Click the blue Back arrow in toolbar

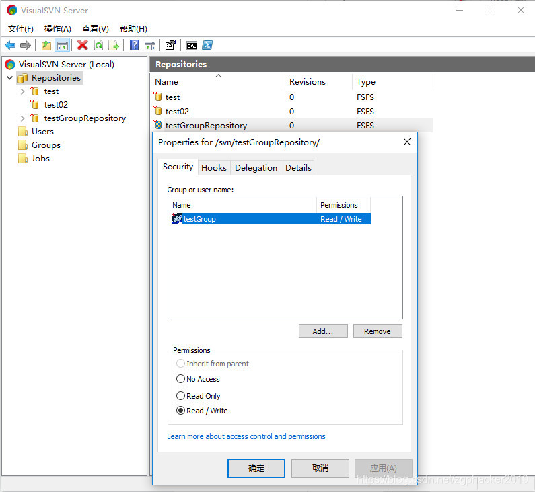tap(10, 45)
